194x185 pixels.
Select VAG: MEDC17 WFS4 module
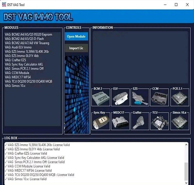(18, 77)
